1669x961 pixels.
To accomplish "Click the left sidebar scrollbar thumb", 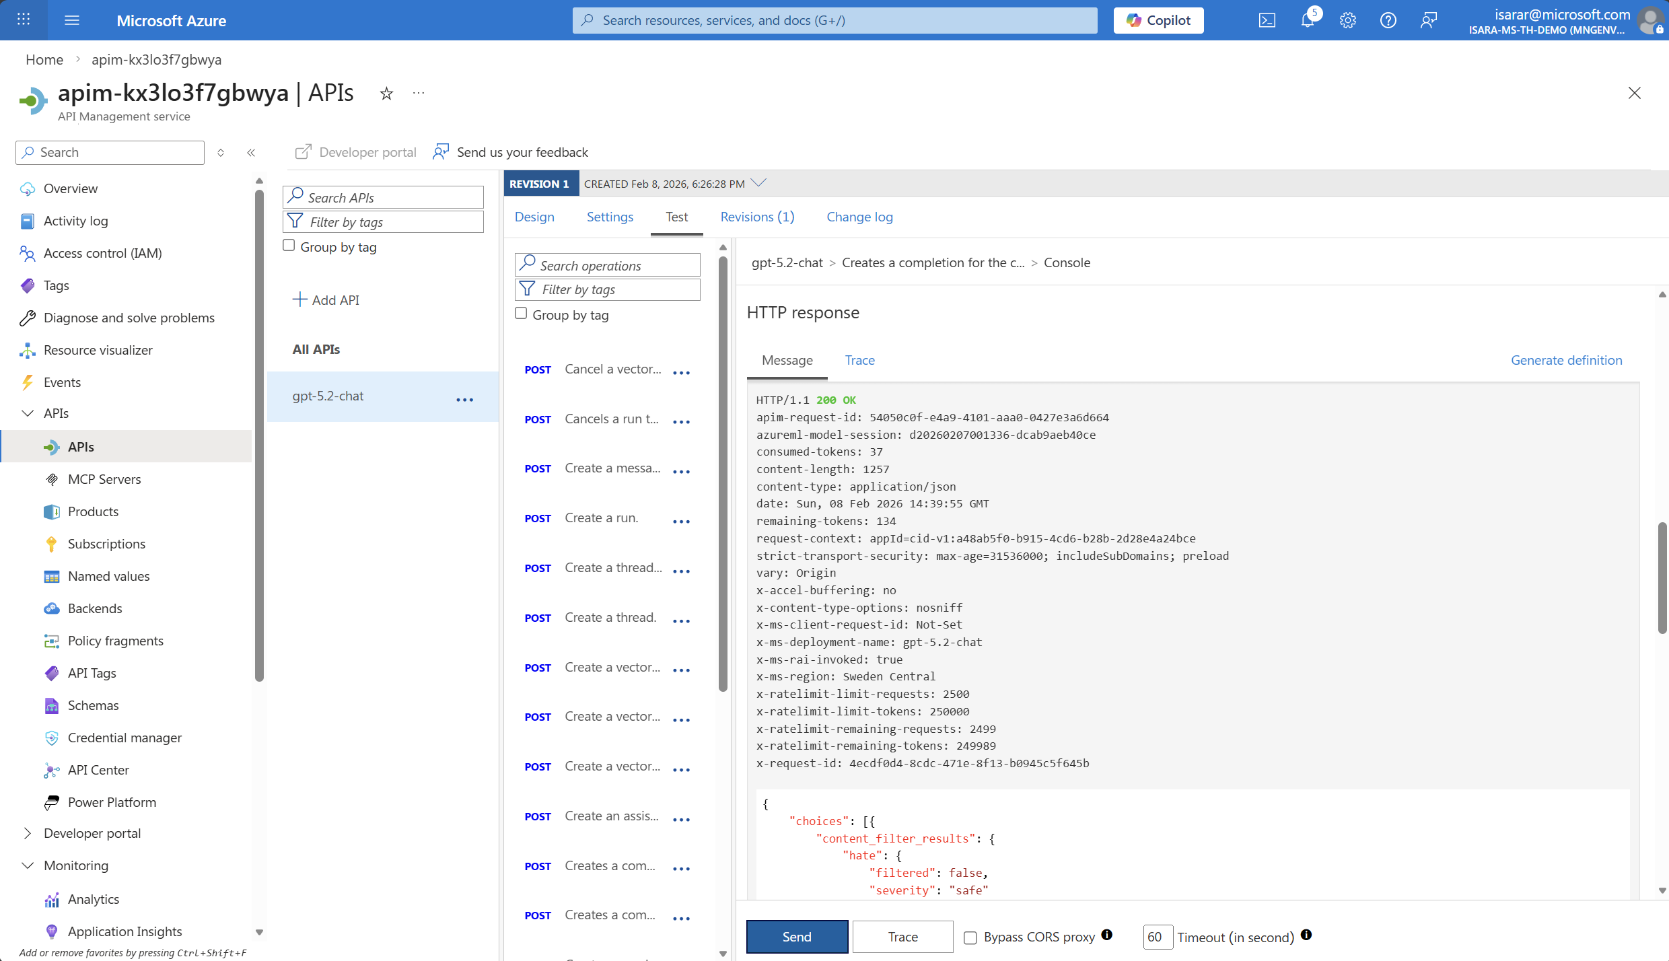I will coord(259,436).
